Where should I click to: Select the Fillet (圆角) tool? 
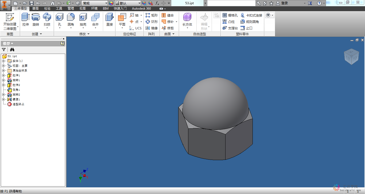[71, 21]
